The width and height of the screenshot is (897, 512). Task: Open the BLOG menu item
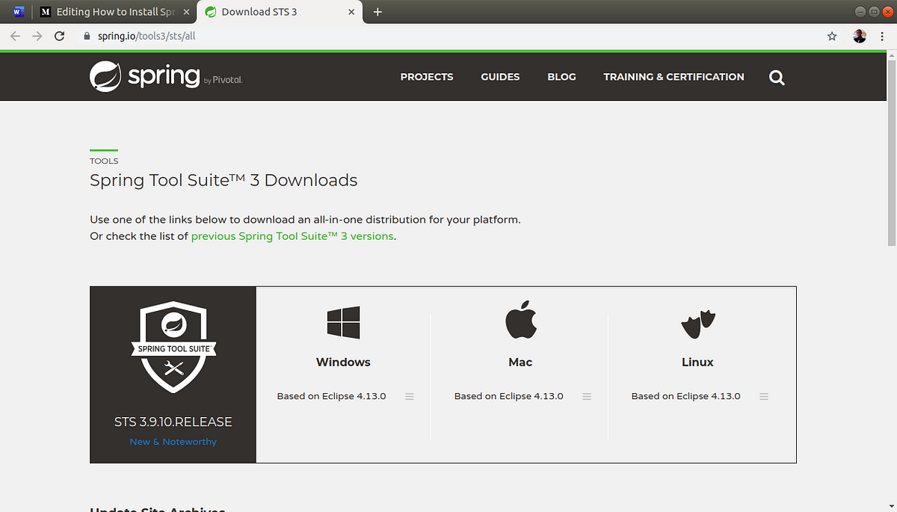pos(561,77)
